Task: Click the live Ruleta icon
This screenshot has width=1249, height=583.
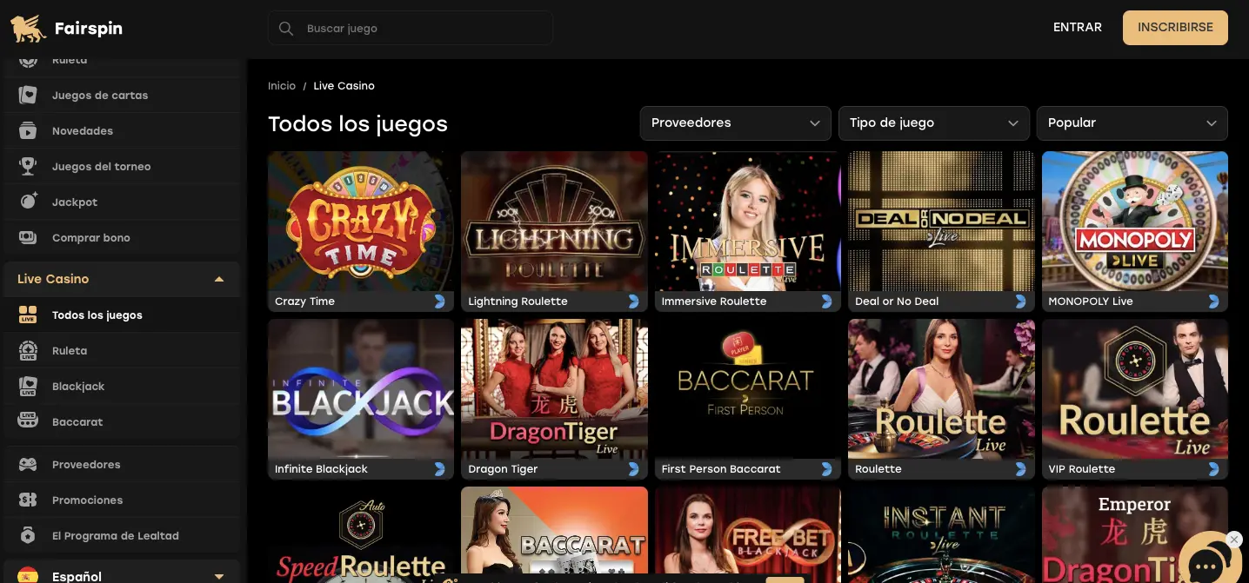Action: click(x=28, y=351)
